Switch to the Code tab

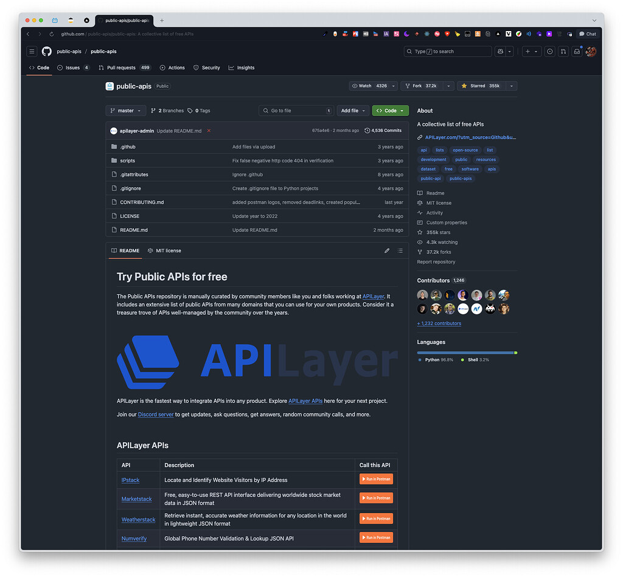point(39,68)
